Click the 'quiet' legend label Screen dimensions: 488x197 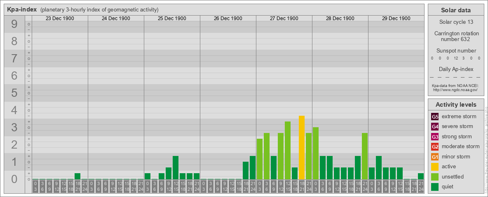tap(448, 186)
